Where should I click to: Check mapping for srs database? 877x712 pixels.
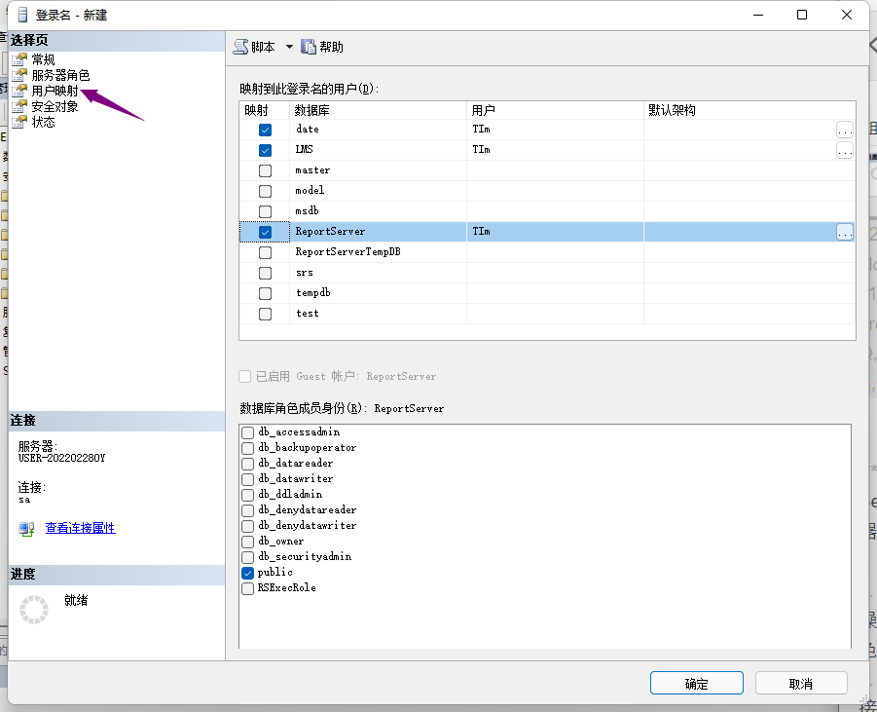(265, 273)
